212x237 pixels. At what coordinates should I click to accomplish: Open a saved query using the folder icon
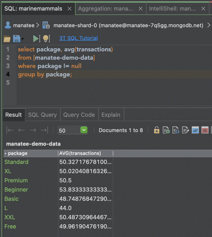tap(7, 39)
